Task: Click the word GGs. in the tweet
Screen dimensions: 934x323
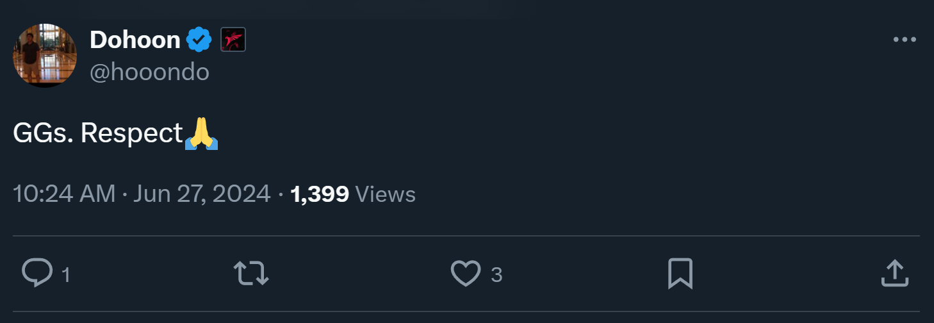Action: (x=44, y=133)
